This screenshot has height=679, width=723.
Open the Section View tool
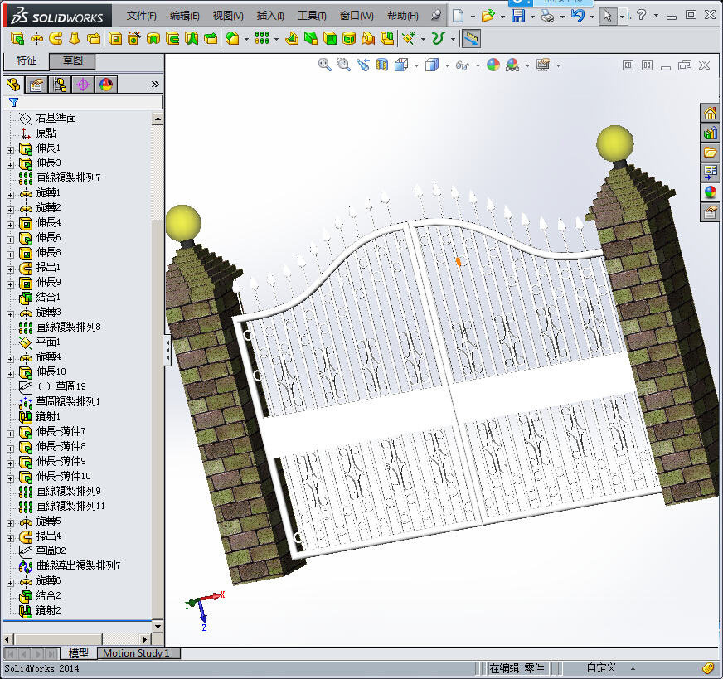[381, 65]
